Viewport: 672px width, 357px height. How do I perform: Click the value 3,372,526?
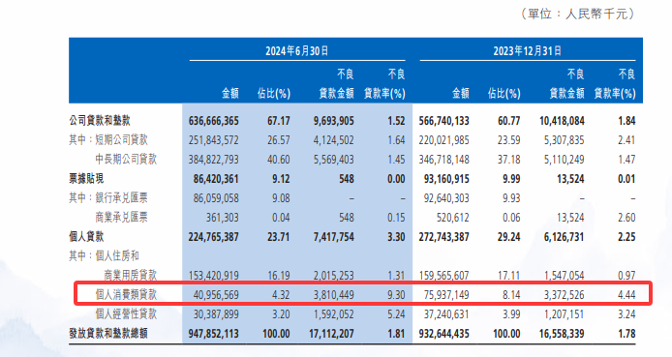point(564,295)
